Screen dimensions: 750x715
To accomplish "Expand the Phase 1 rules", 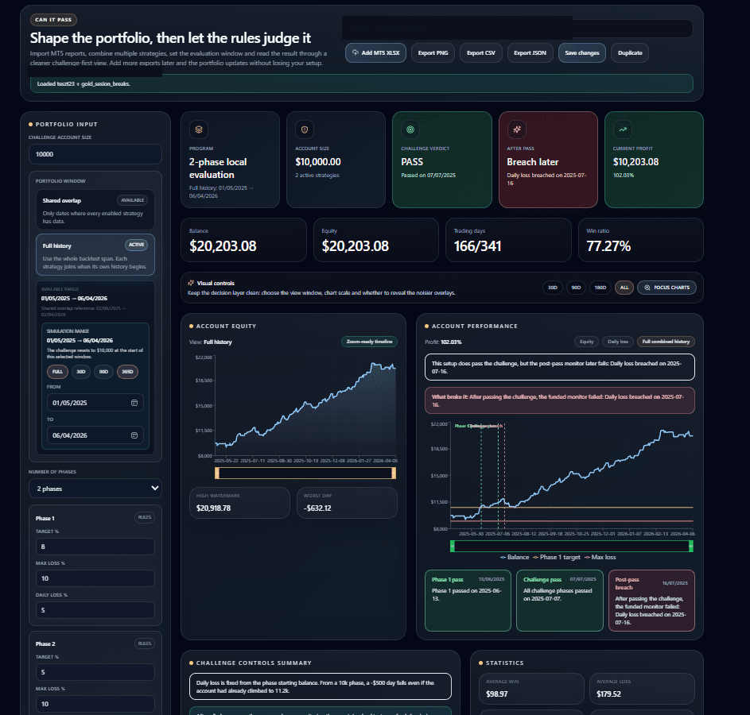I will coord(144,517).
